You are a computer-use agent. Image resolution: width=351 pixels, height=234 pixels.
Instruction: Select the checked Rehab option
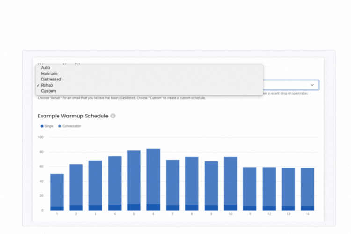[149, 85]
